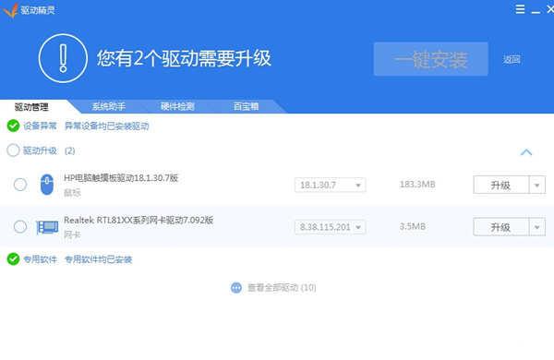The height and width of the screenshot is (360, 554).
Task: Click the HP电脑触摸板驱动18.1.30.7版 title
Action: click(121, 178)
